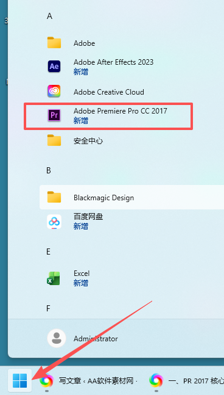Image resolution: width=224 pixels, height=395 pixels.
Task: Click 新增 under 百度网盘
Action: tap(81, 226)
